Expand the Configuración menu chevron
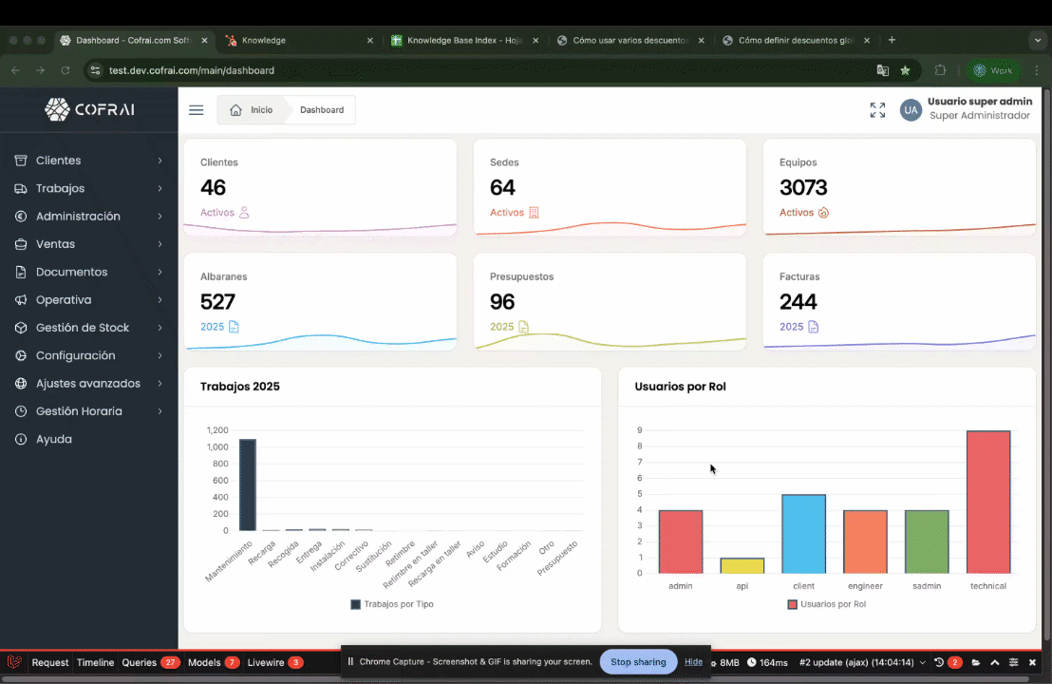The image size is (1052, 684). coord(160,355)
